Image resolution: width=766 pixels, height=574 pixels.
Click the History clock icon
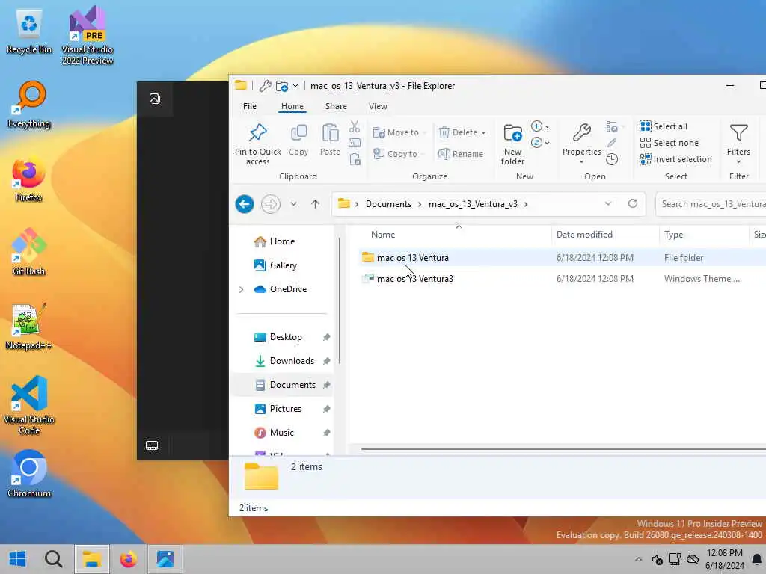[x=612, y=159]
